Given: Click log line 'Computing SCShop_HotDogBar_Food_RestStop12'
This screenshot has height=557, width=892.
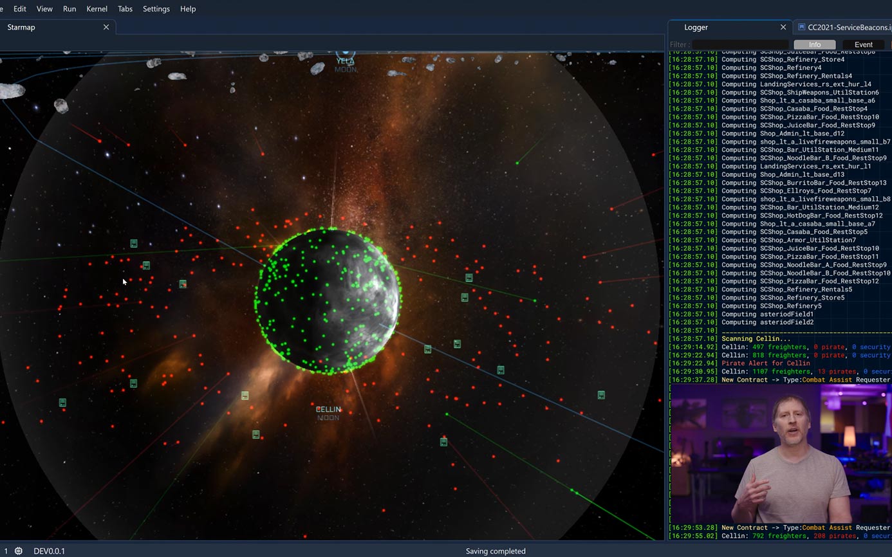Looking at the screenshot, I should pyautogui.click(x=803, y=215).
